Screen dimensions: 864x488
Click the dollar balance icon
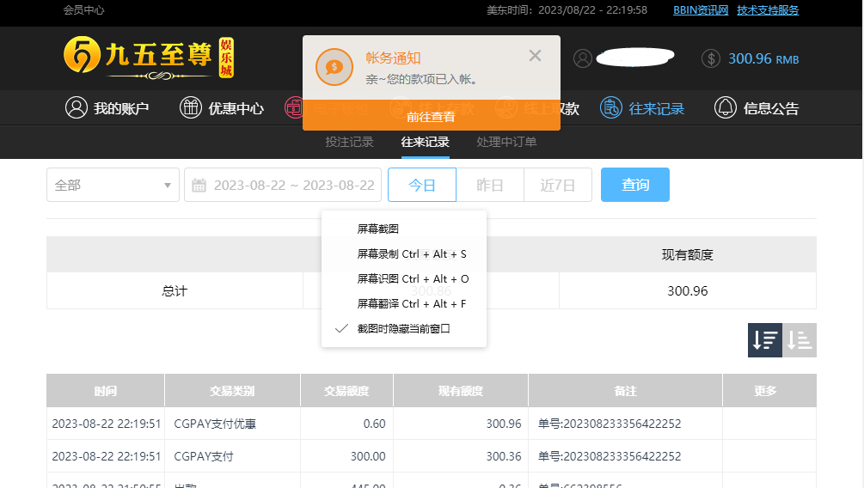tap(711, 58)
